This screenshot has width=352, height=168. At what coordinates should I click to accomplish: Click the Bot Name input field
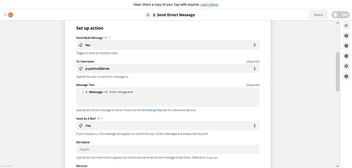tap(168, 149)
